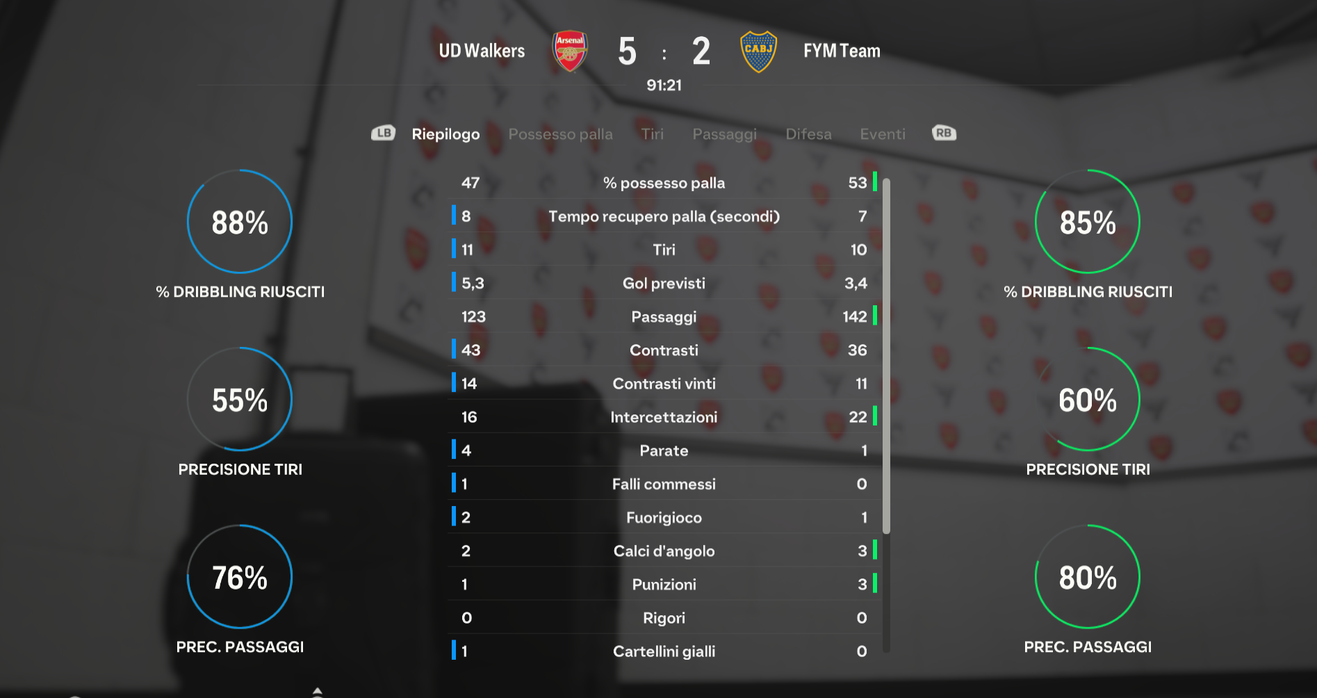Click the CABJ Boca Juniors crest
The width and height of the screenshot is (1317, 698).
click(x=758, y=51)
